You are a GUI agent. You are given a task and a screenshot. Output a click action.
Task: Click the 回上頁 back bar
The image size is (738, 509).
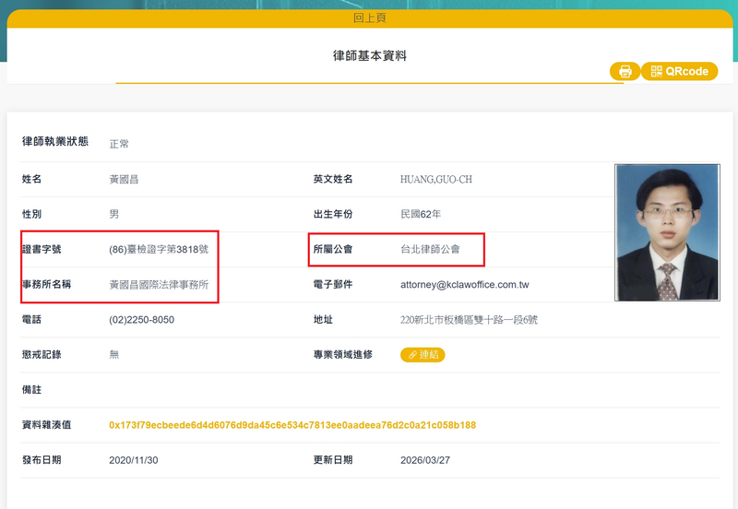pyautogui.click(x=369, y=18)
